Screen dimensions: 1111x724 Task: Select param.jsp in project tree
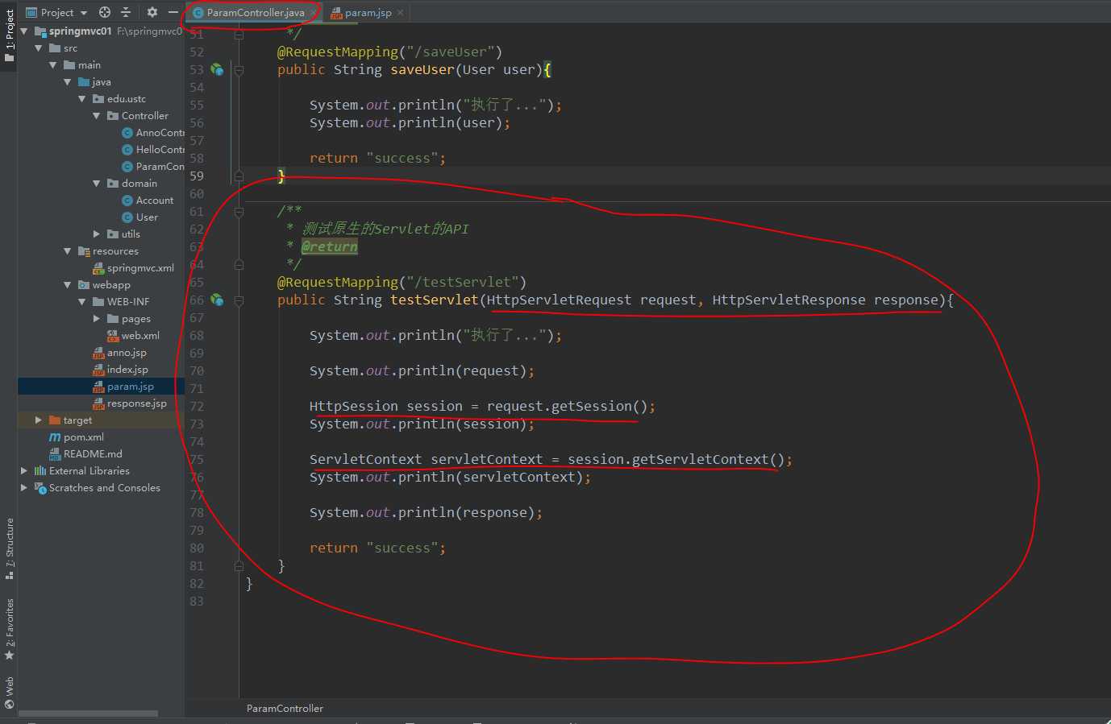(x=123, y=386)
